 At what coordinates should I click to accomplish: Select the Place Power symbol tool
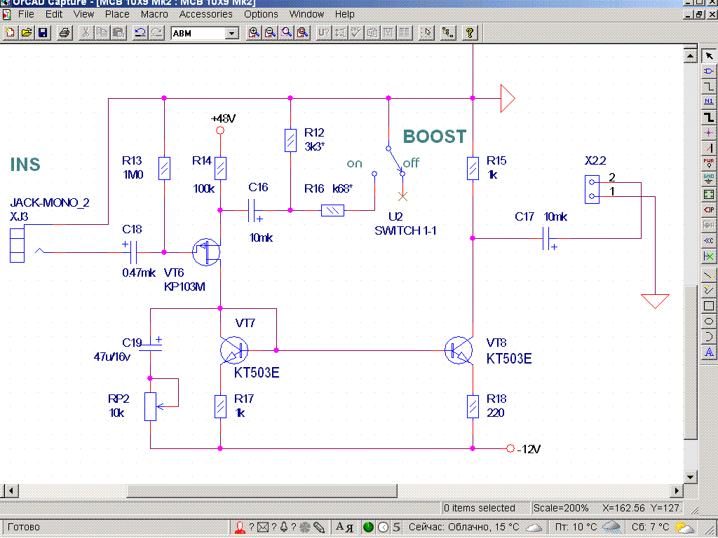tap(709, 163)
